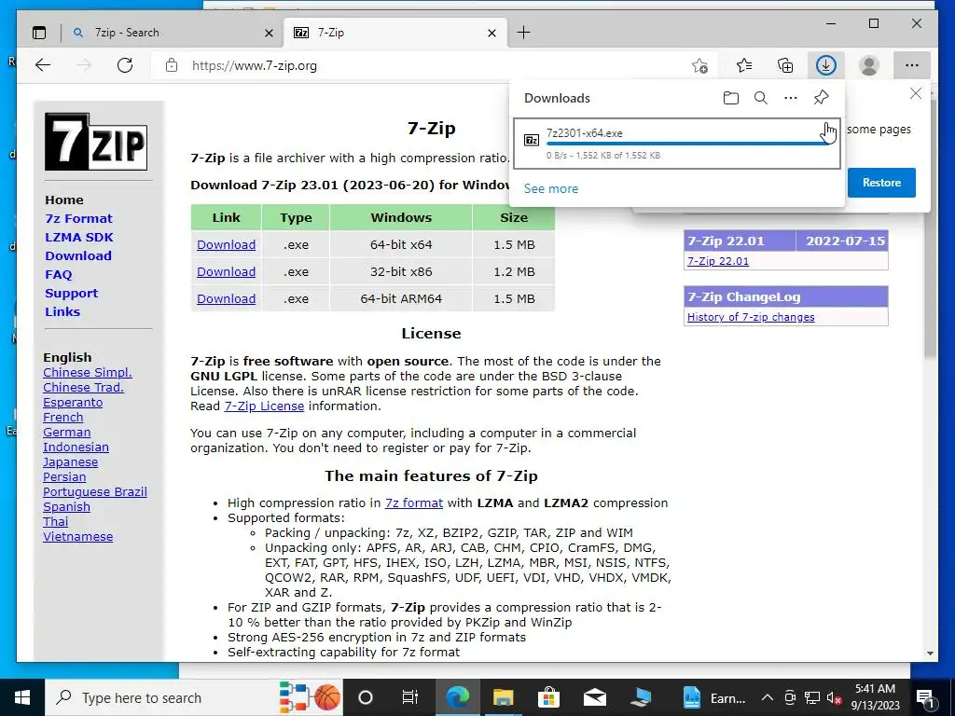The width and height of the screenshot is (955, 716).
Task: Switch language to Vietnamese
Action: (x=77, y=536)
